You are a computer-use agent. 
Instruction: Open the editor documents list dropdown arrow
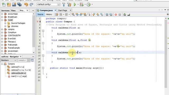coord(165,10)
